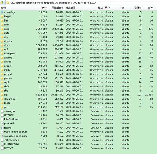Click file count 476 in core row
The height and width of the screenshot is (154, 157).
click(151, 29)
